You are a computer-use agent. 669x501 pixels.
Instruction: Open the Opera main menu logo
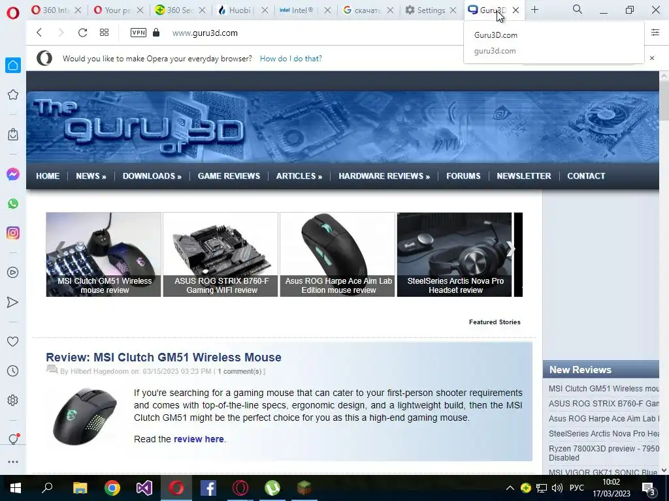[x=13, y=12]
